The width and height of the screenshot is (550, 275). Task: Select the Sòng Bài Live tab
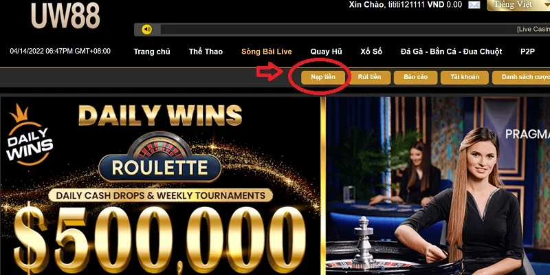(x=267, y=52)
